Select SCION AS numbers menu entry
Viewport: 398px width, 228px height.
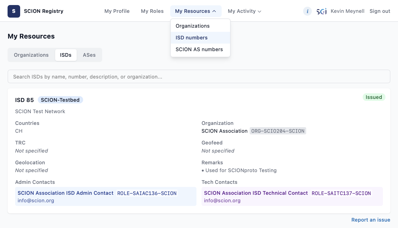(x=200, y=49)
